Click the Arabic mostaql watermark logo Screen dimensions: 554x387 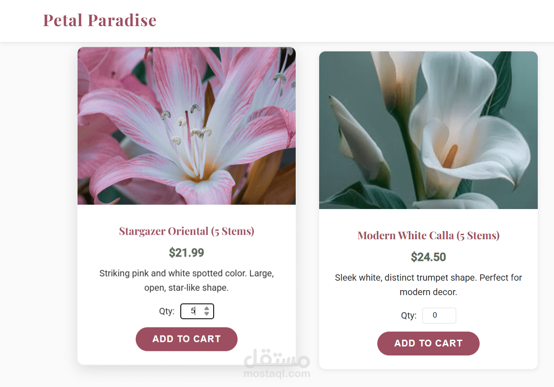[x=277, y=359]
